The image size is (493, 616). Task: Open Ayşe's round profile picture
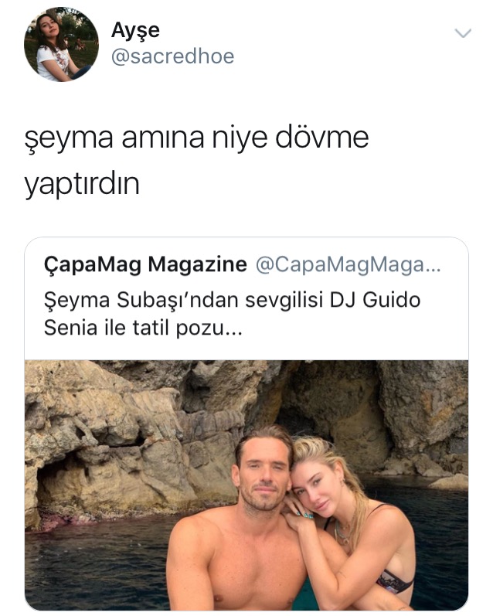point(61,44)
